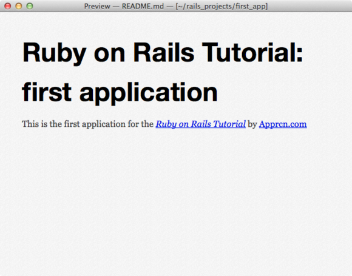The width and height of the screenshot is (352, 276).
Task: Click the word Ruby in the heading
Action: [x=55, y=53]
